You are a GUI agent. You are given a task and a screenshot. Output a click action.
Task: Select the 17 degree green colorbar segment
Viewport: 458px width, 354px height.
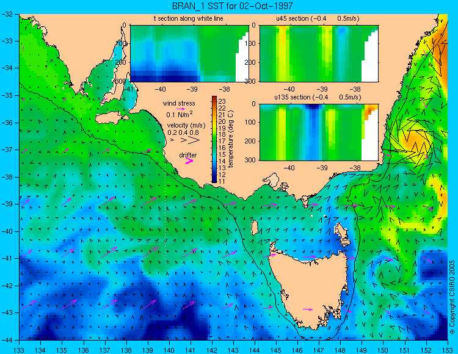point(214,141)
